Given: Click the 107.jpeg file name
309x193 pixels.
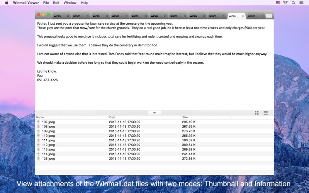Looking at the screenshot, I should tap(48, 122).
